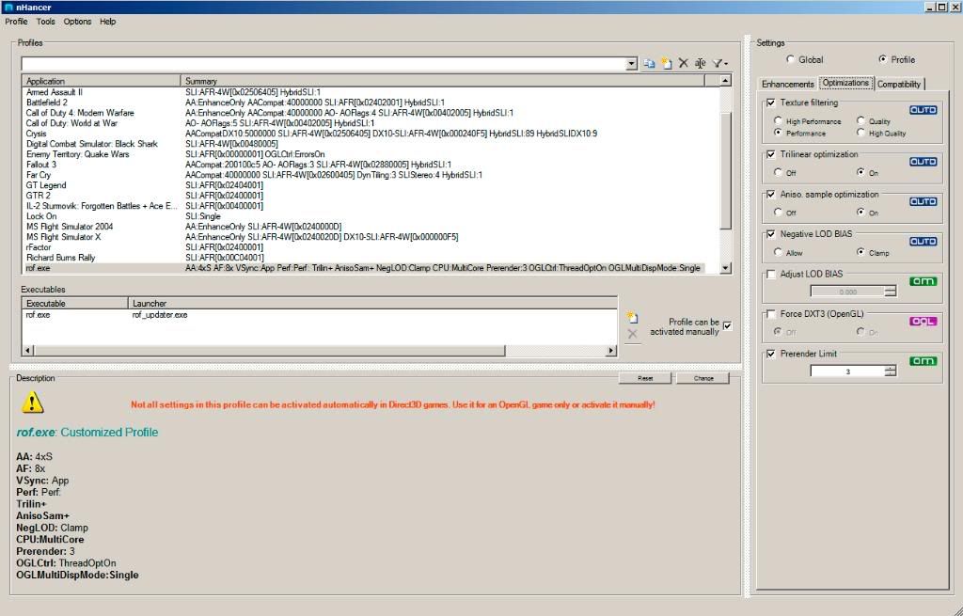This screenshot has height=616, width=963.
Task: Choose High Performance texture filtering
Action: (778, 121)
